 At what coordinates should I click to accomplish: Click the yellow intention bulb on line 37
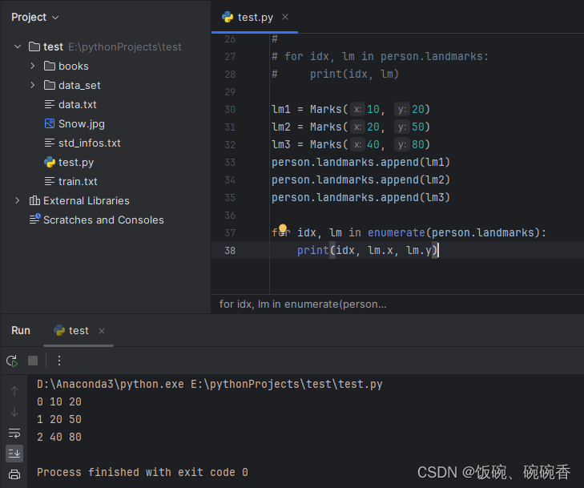coord(283,228)
